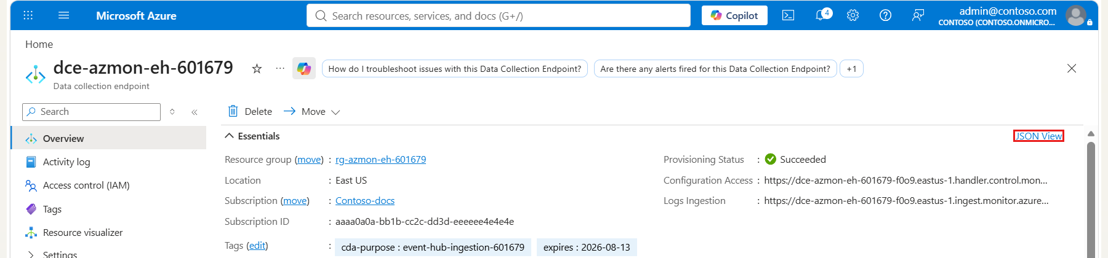Go to Home breadcrumb
Screen dimensions: 1108x258
point(39,44)
